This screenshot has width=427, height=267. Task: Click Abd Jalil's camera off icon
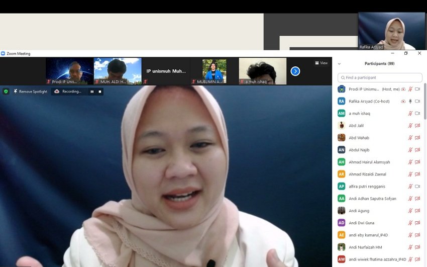coord(417,126)
